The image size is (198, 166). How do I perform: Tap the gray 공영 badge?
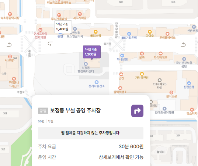click(x=43, y=111)
